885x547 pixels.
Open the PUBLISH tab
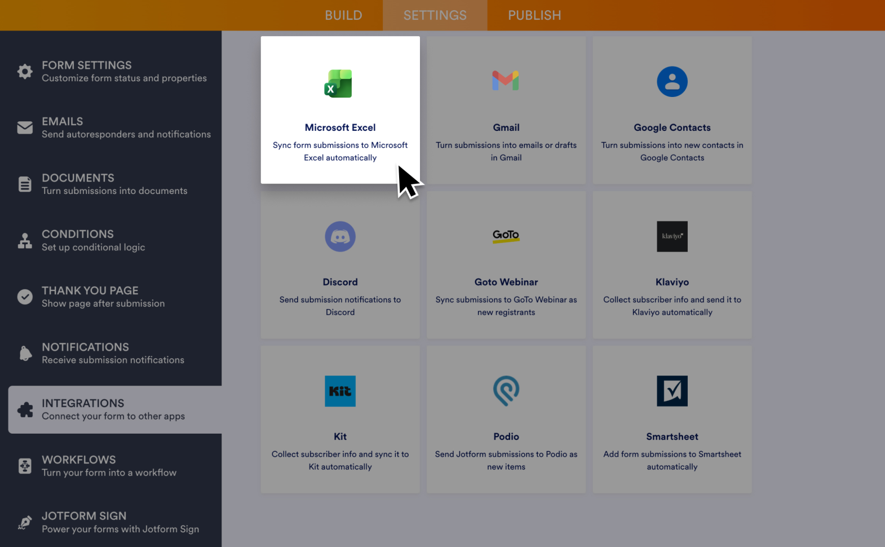(x=534, y=15)
